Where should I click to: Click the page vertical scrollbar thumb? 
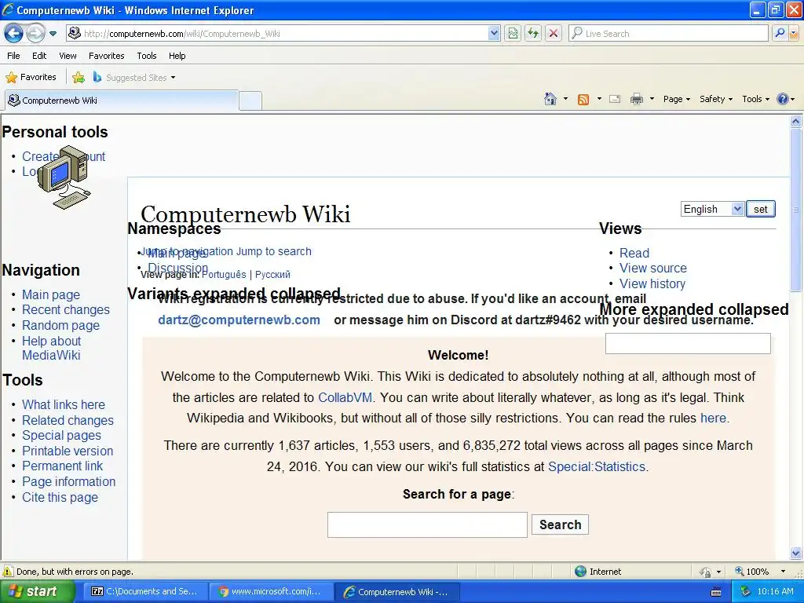795,210
